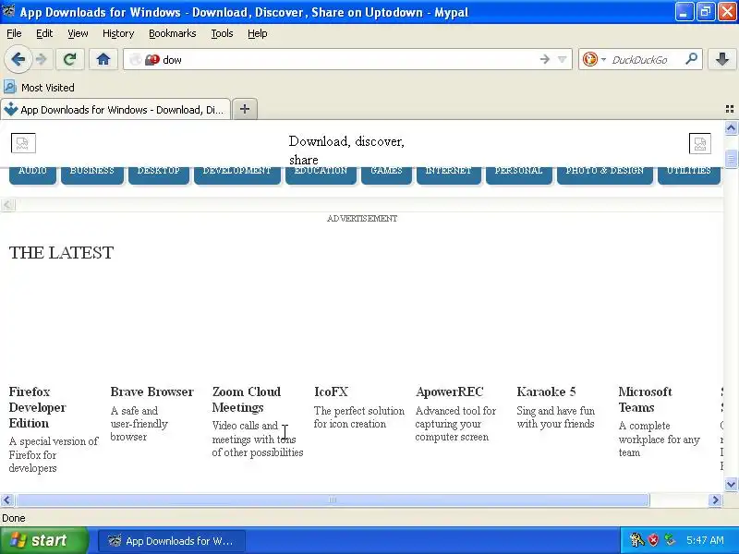Click the tab groups grid icon
This screenshot has height=554, width=739.
(730, 109)
